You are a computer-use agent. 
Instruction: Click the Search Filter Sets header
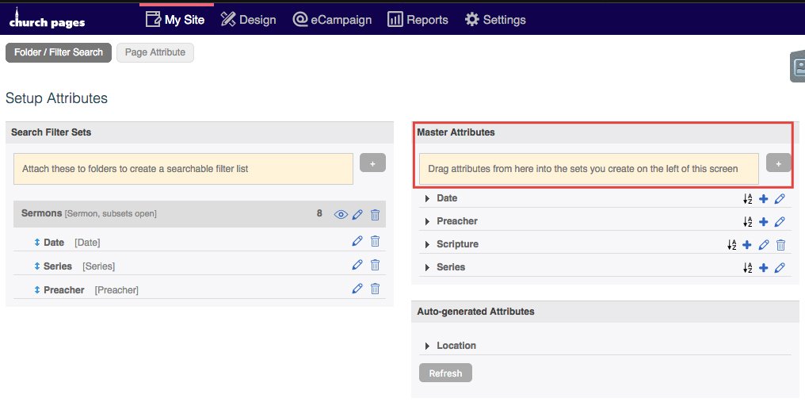(52, 132)
